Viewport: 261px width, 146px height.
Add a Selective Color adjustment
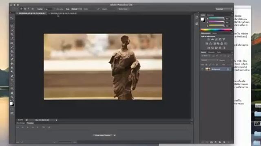coord(220,48)
